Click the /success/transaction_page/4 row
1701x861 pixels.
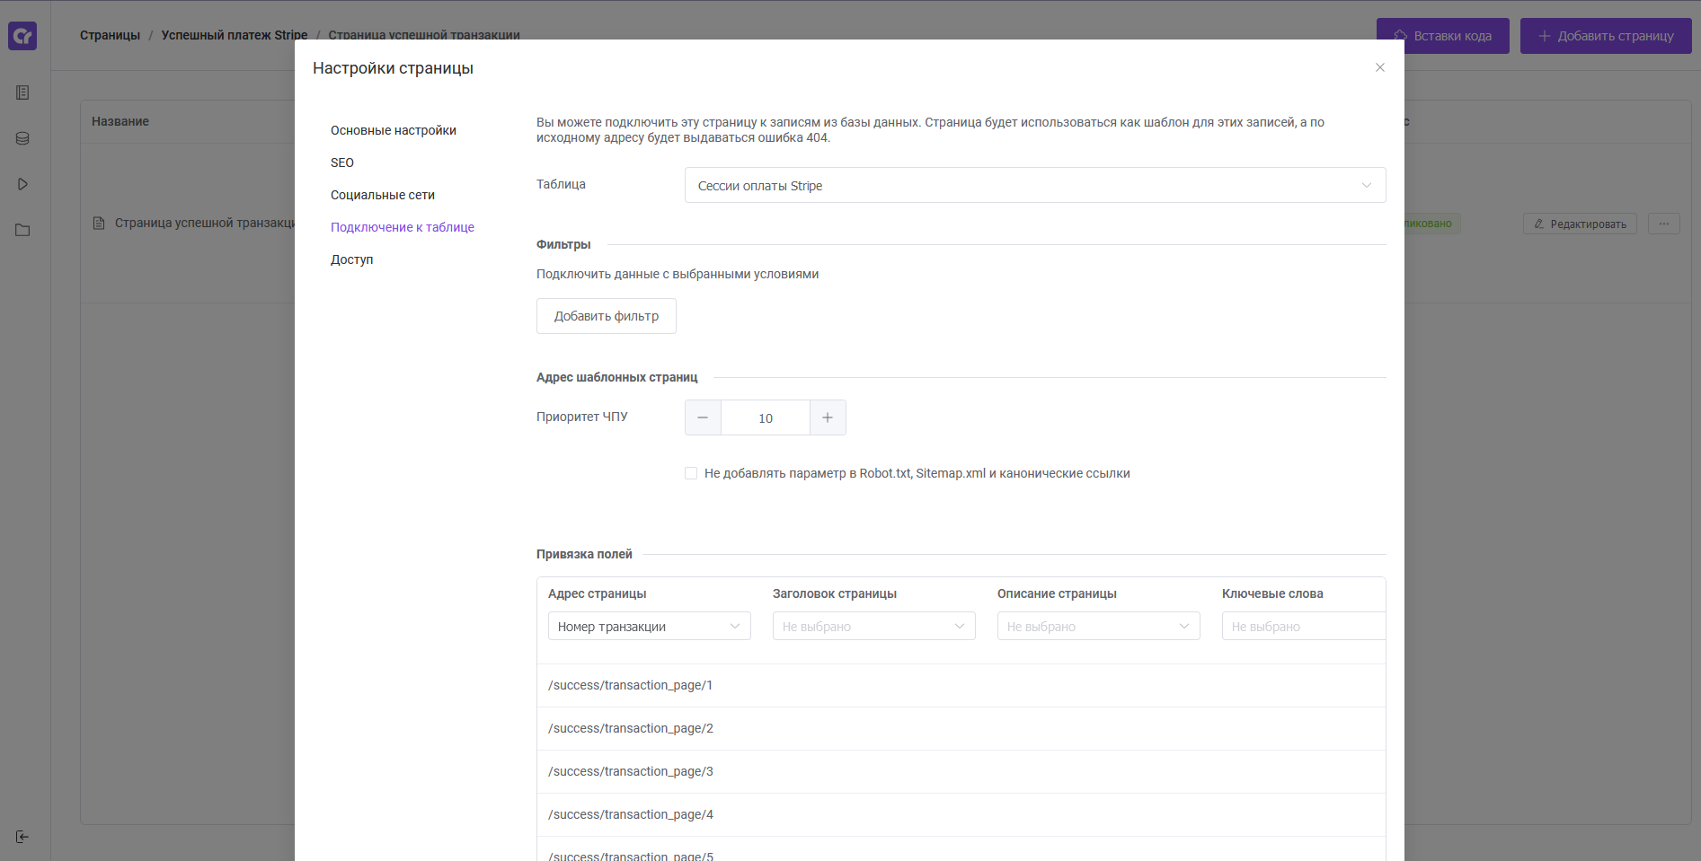(x=961, y=814)
